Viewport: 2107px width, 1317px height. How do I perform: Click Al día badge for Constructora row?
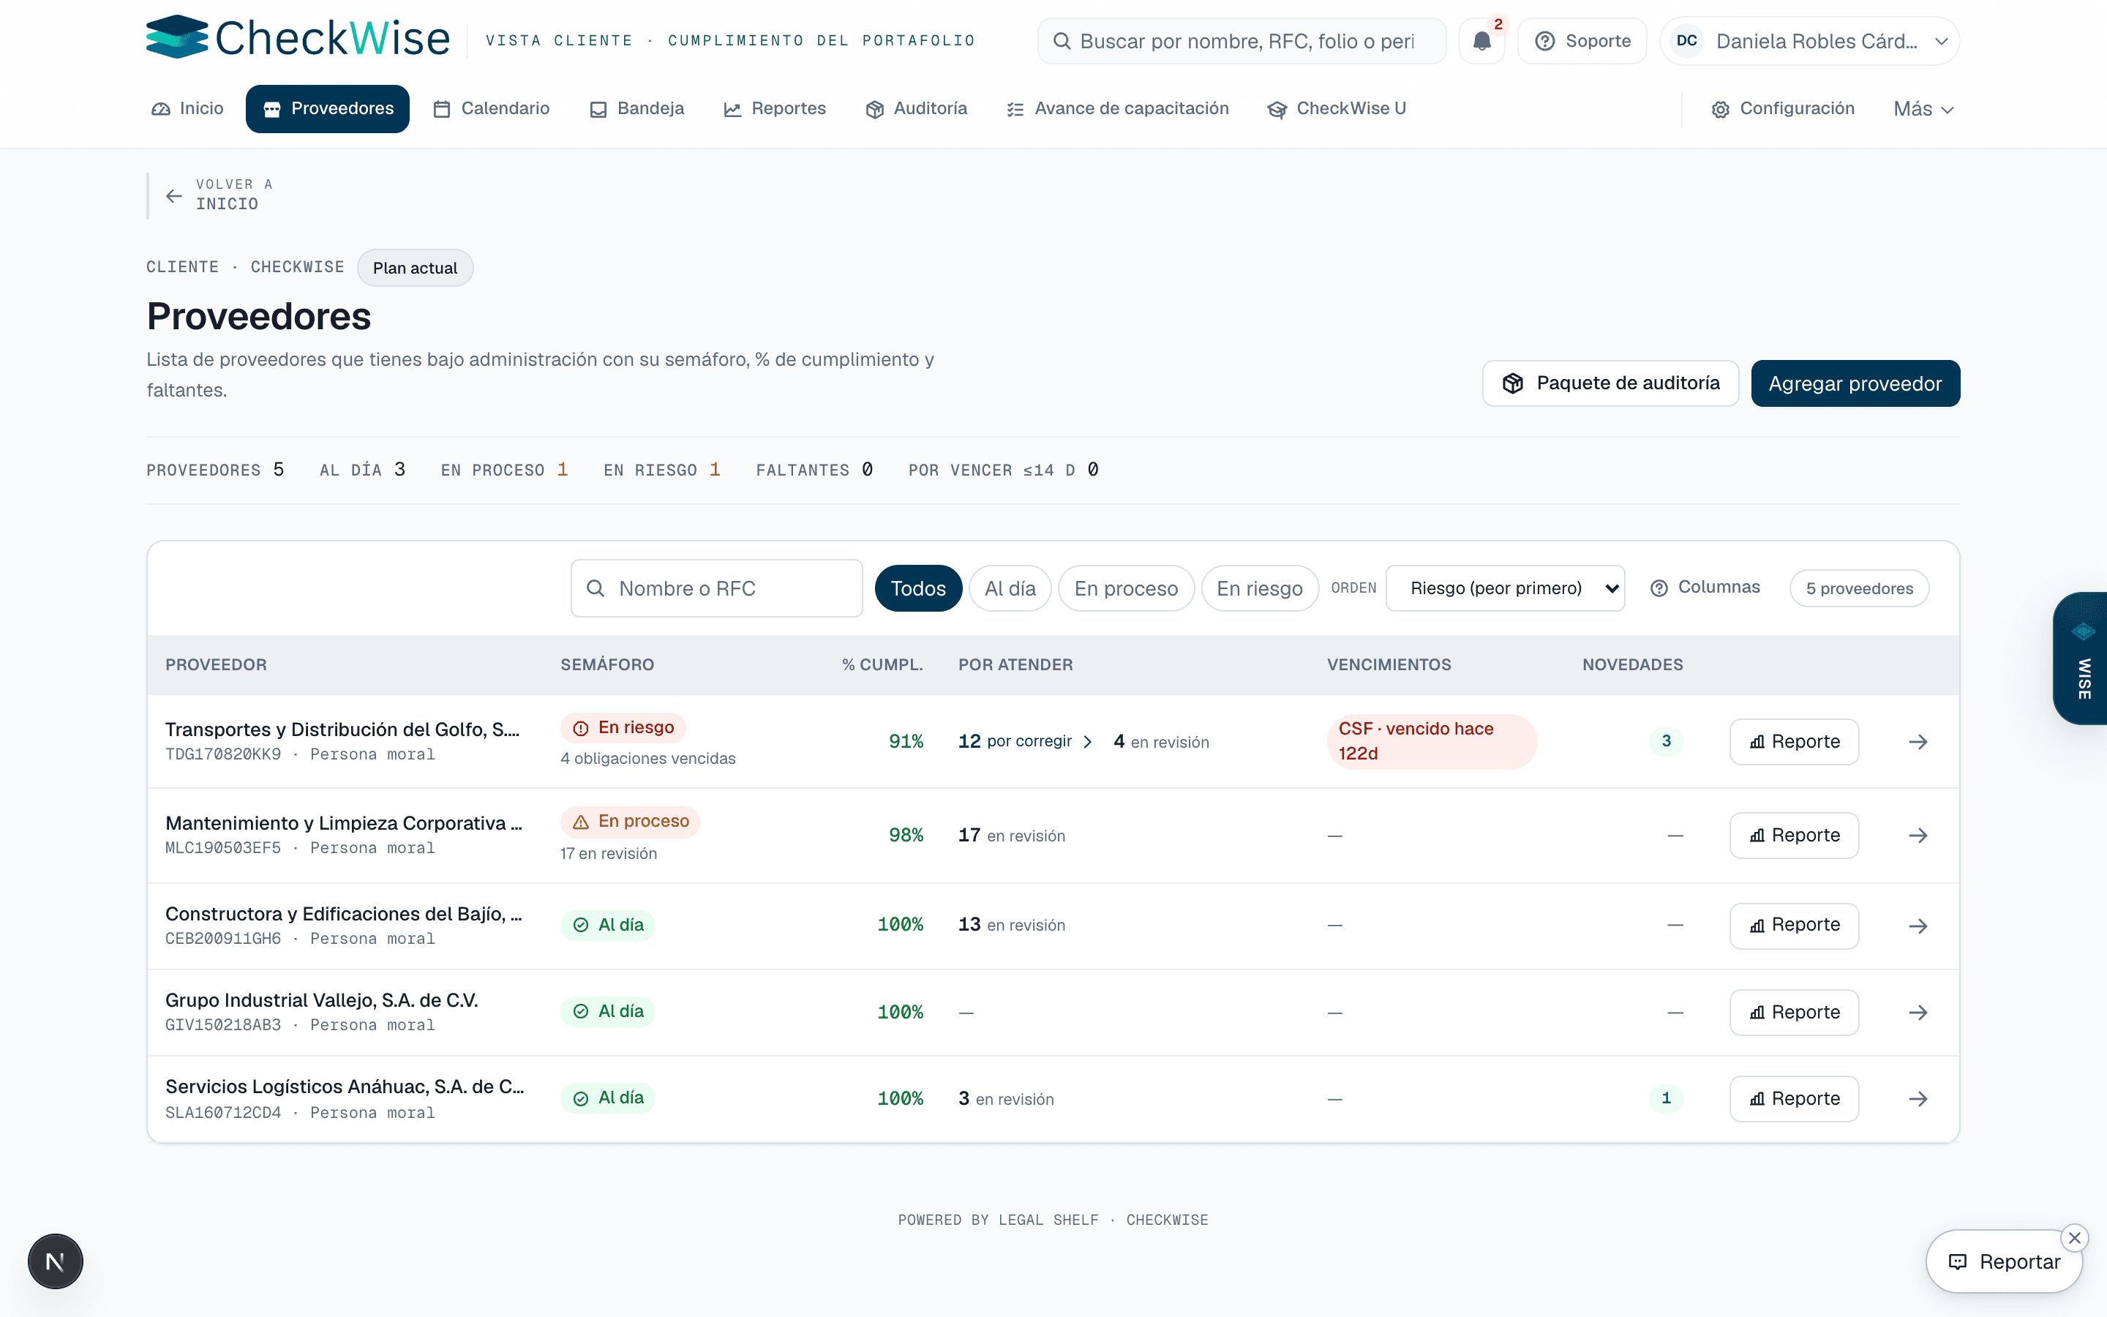tap(608, 925)
